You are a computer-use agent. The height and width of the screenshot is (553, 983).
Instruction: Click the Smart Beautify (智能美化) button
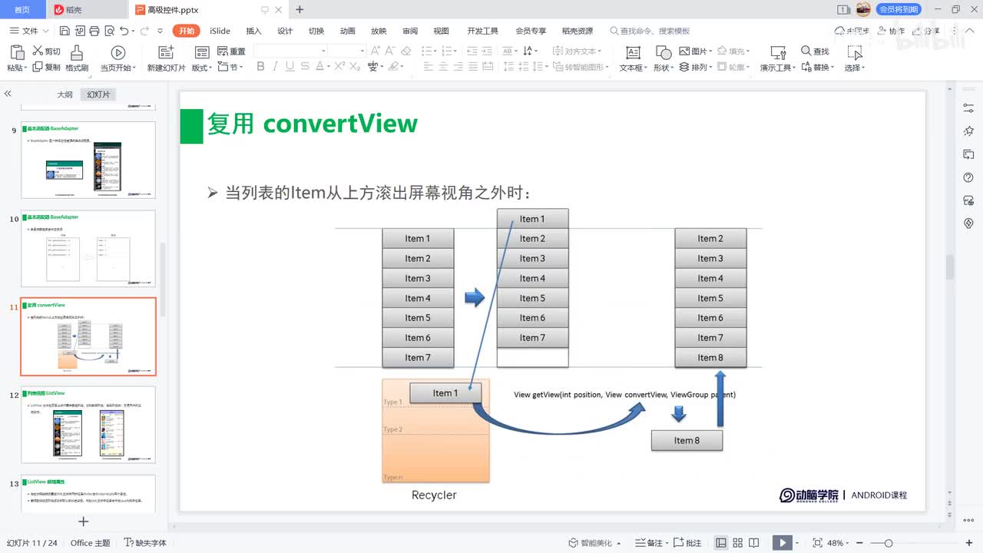tap(595, 542)
